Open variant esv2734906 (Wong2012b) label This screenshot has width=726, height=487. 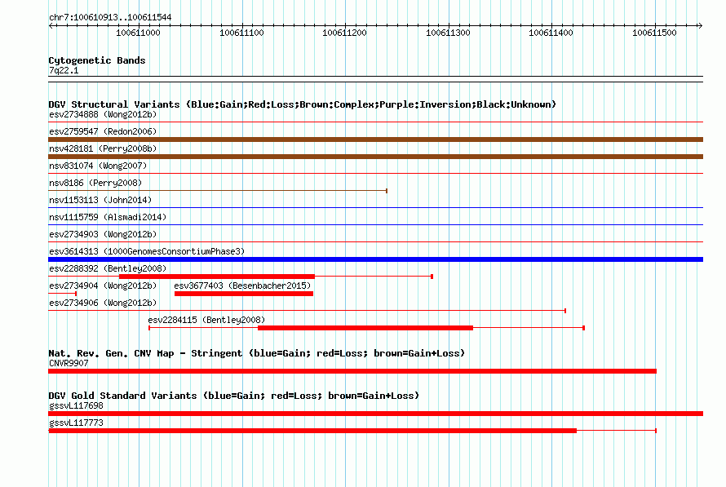[x=103, y=303]
